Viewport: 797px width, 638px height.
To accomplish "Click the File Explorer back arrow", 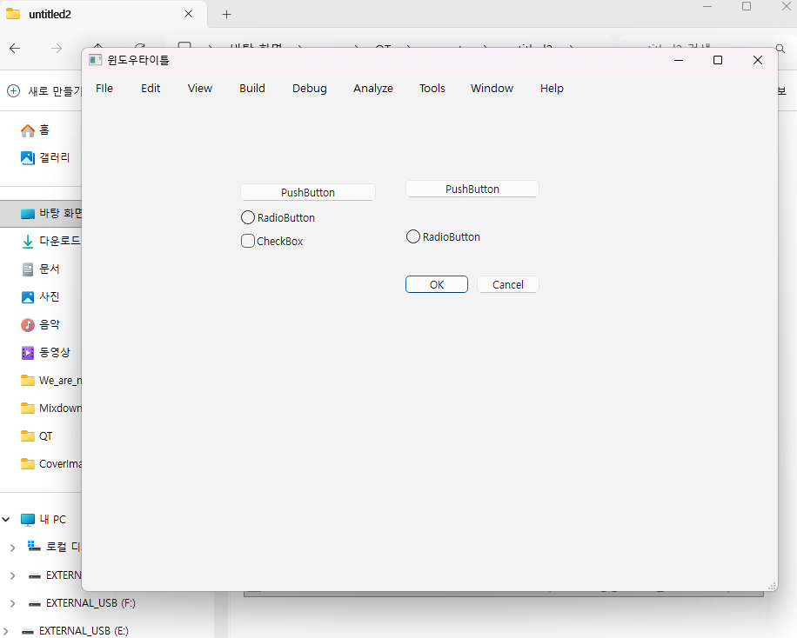I will (x=15, y=49).
